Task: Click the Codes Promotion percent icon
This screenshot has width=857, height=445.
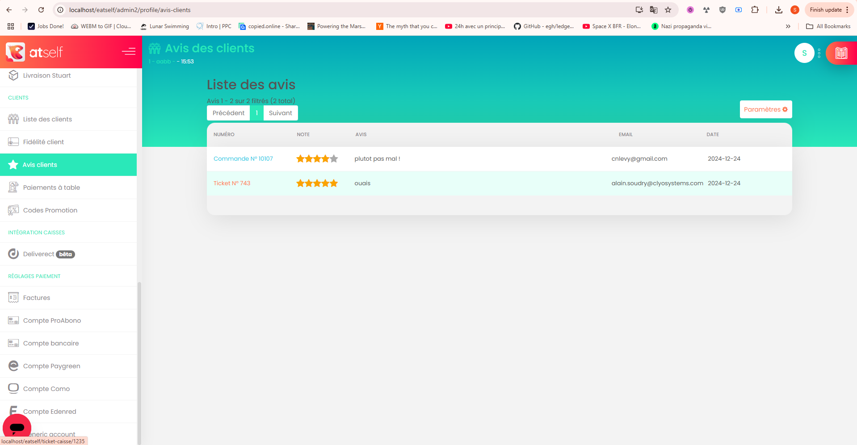Action: pos(13,210)
